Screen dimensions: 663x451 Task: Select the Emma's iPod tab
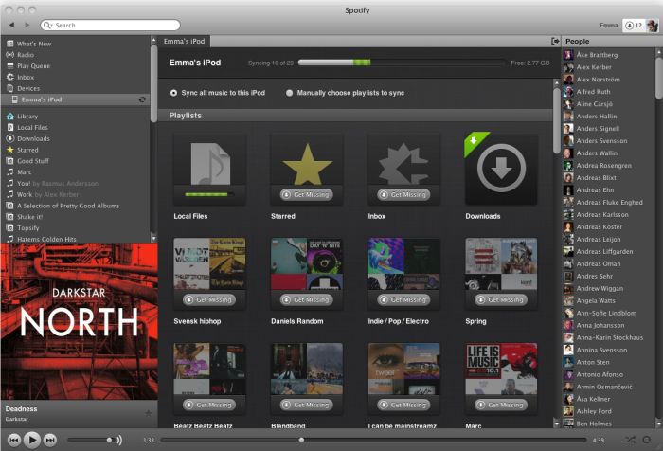pyautogui.click(x=184, y=42)
